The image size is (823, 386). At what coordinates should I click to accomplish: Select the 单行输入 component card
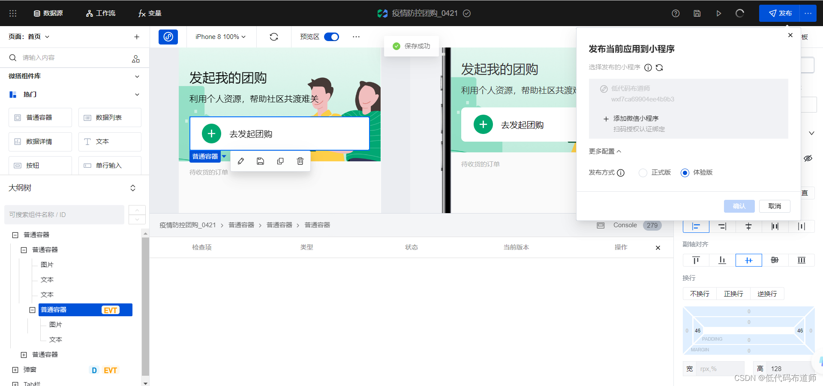tap(110, 165)
